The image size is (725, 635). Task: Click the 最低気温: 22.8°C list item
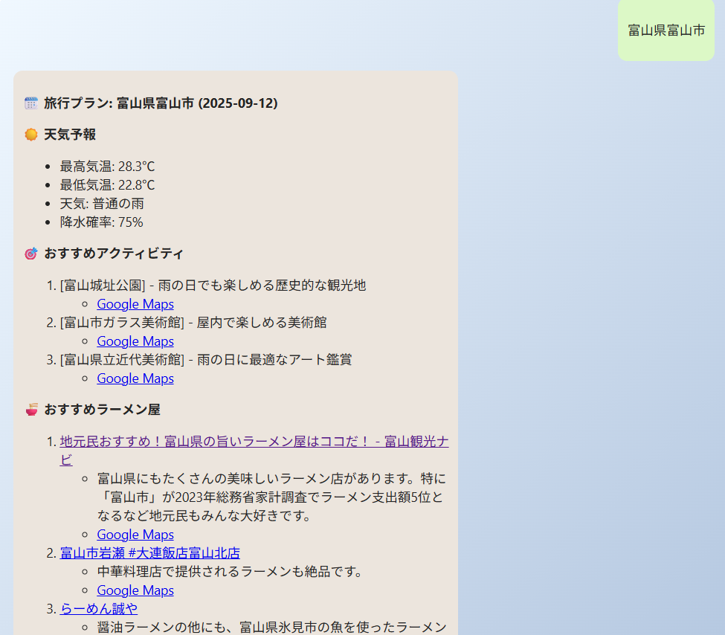107,185
